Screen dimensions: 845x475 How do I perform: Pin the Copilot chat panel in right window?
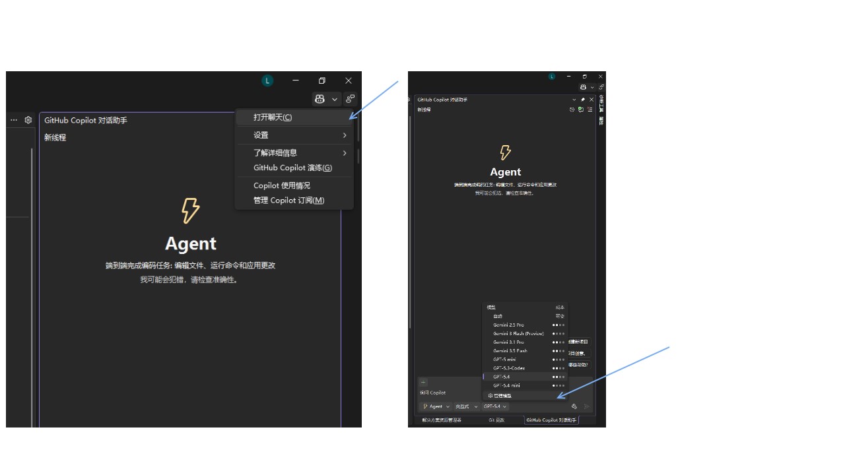pyautogui.click(x=583, y=100)
